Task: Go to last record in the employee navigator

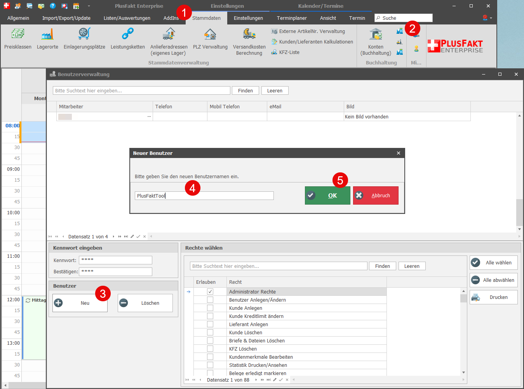Action: coord(126,236)
